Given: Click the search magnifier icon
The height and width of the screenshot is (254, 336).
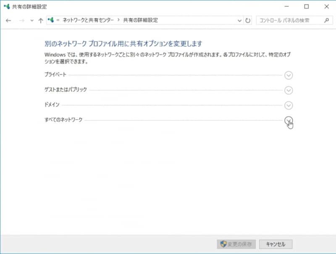Looking at the screenshot, I should (326, 20).
